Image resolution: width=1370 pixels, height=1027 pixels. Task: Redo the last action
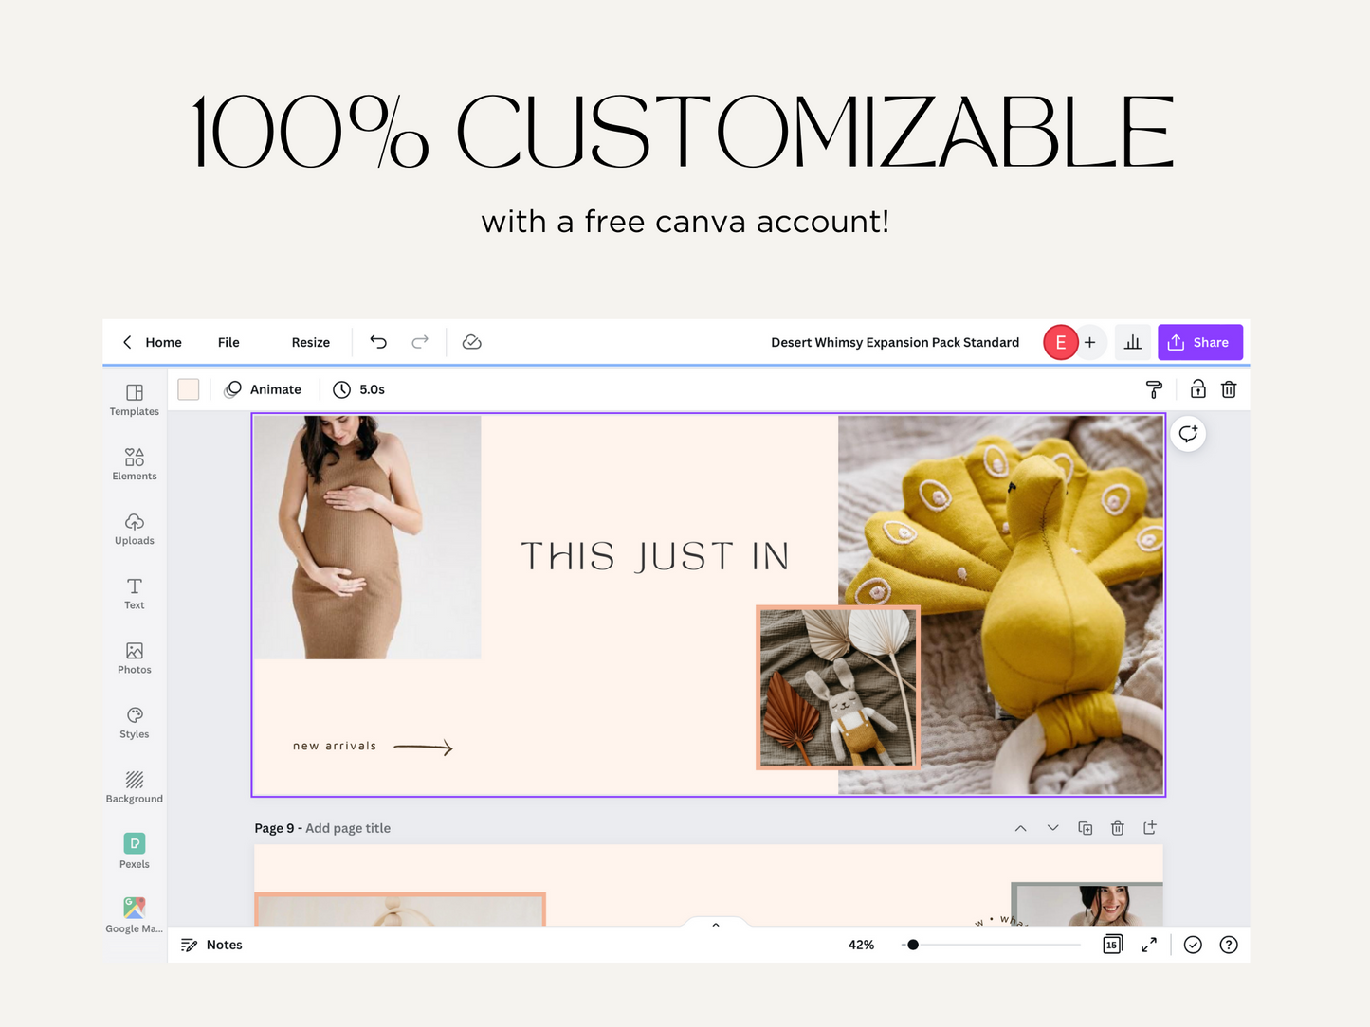point(420,342)
